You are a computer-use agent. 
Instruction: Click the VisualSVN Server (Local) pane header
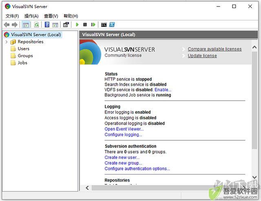[x=168, y=35]
